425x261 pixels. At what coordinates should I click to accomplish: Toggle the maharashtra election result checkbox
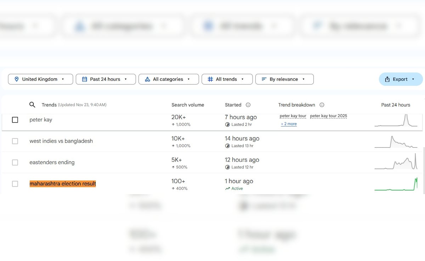tap(15, 184)
